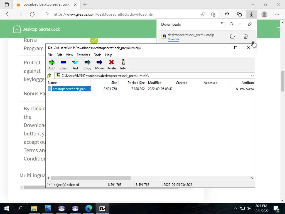285x214 pixels.
Task: Go back in Edge browser
Action: pos(8,14)
